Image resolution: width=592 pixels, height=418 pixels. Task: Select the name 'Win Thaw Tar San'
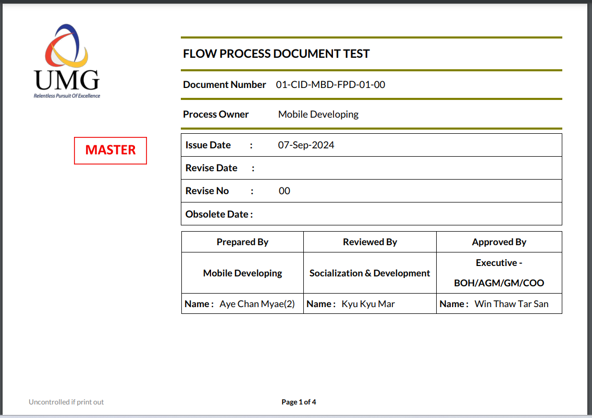[x=511, y=304]
